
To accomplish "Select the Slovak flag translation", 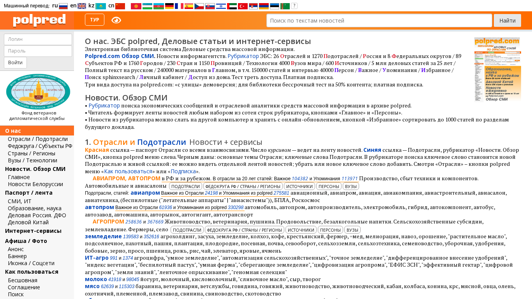I will 210,6.
